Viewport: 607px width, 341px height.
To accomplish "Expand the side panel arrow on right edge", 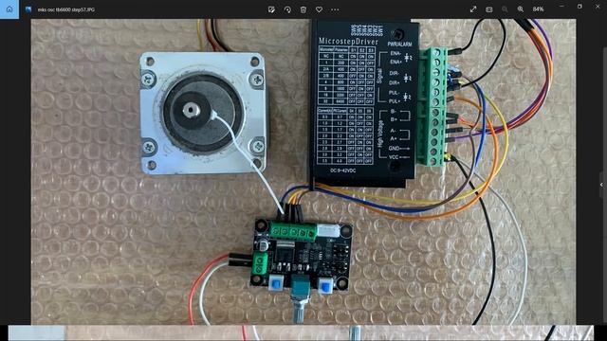I will tap(601, 185).
